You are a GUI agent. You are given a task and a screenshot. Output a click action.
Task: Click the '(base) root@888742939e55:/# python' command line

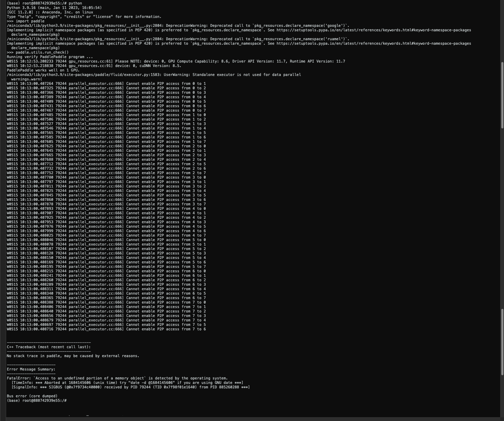pyautogui.click(x=44, y=3)
